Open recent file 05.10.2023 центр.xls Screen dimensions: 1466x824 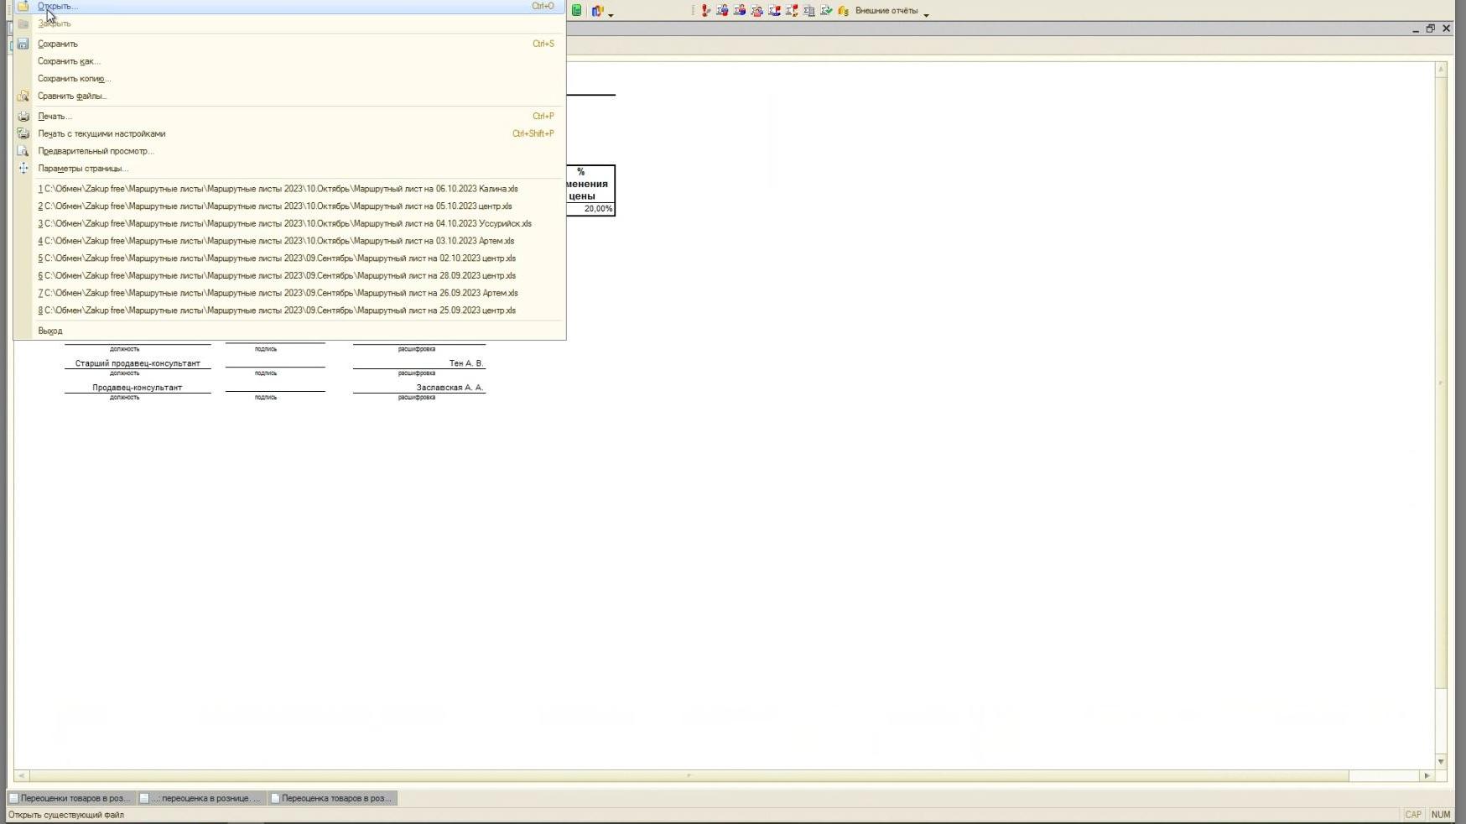289,206
